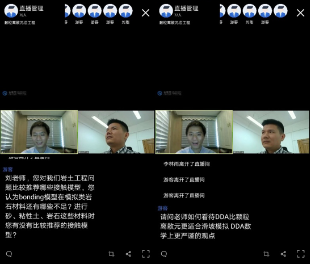Screen dimensions: 311x264
Task: Tap the left speaker video with yellow border
Action: [x=39, y=132]
